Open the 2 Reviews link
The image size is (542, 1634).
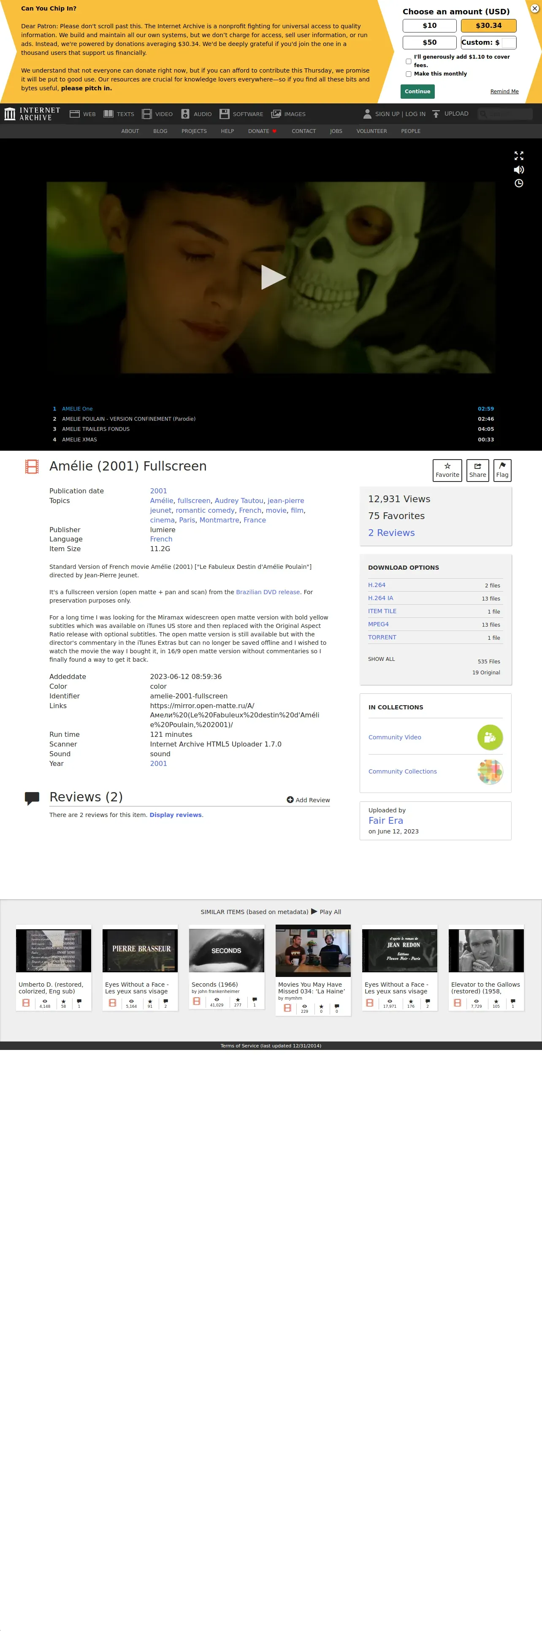coord(392,533)
